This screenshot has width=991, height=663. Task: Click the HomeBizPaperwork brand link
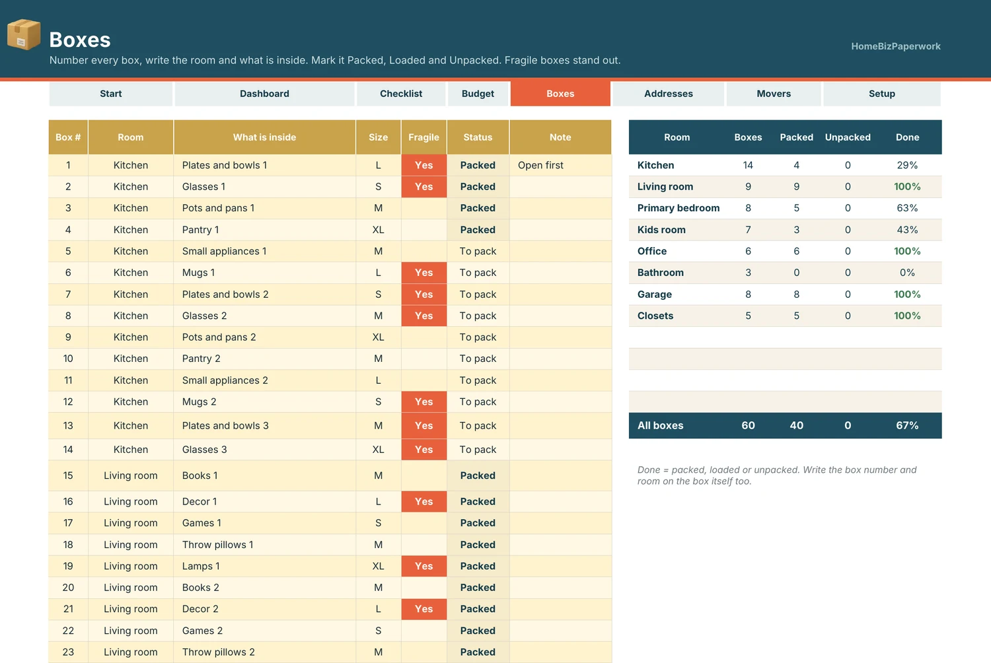[x=896, y=46]
